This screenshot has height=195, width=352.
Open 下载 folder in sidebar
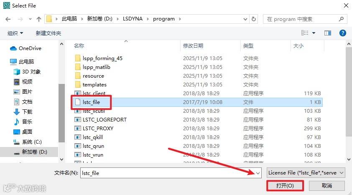tap(23, 111)
